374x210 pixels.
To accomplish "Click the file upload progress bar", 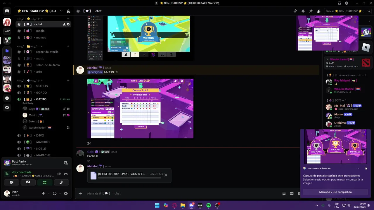I will coord(130,177).
